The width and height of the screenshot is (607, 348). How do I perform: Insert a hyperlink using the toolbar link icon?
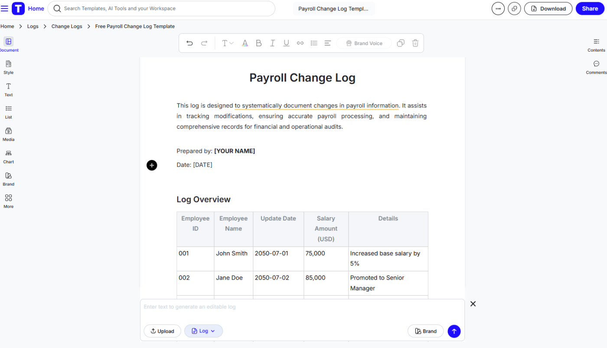(300, 43)
